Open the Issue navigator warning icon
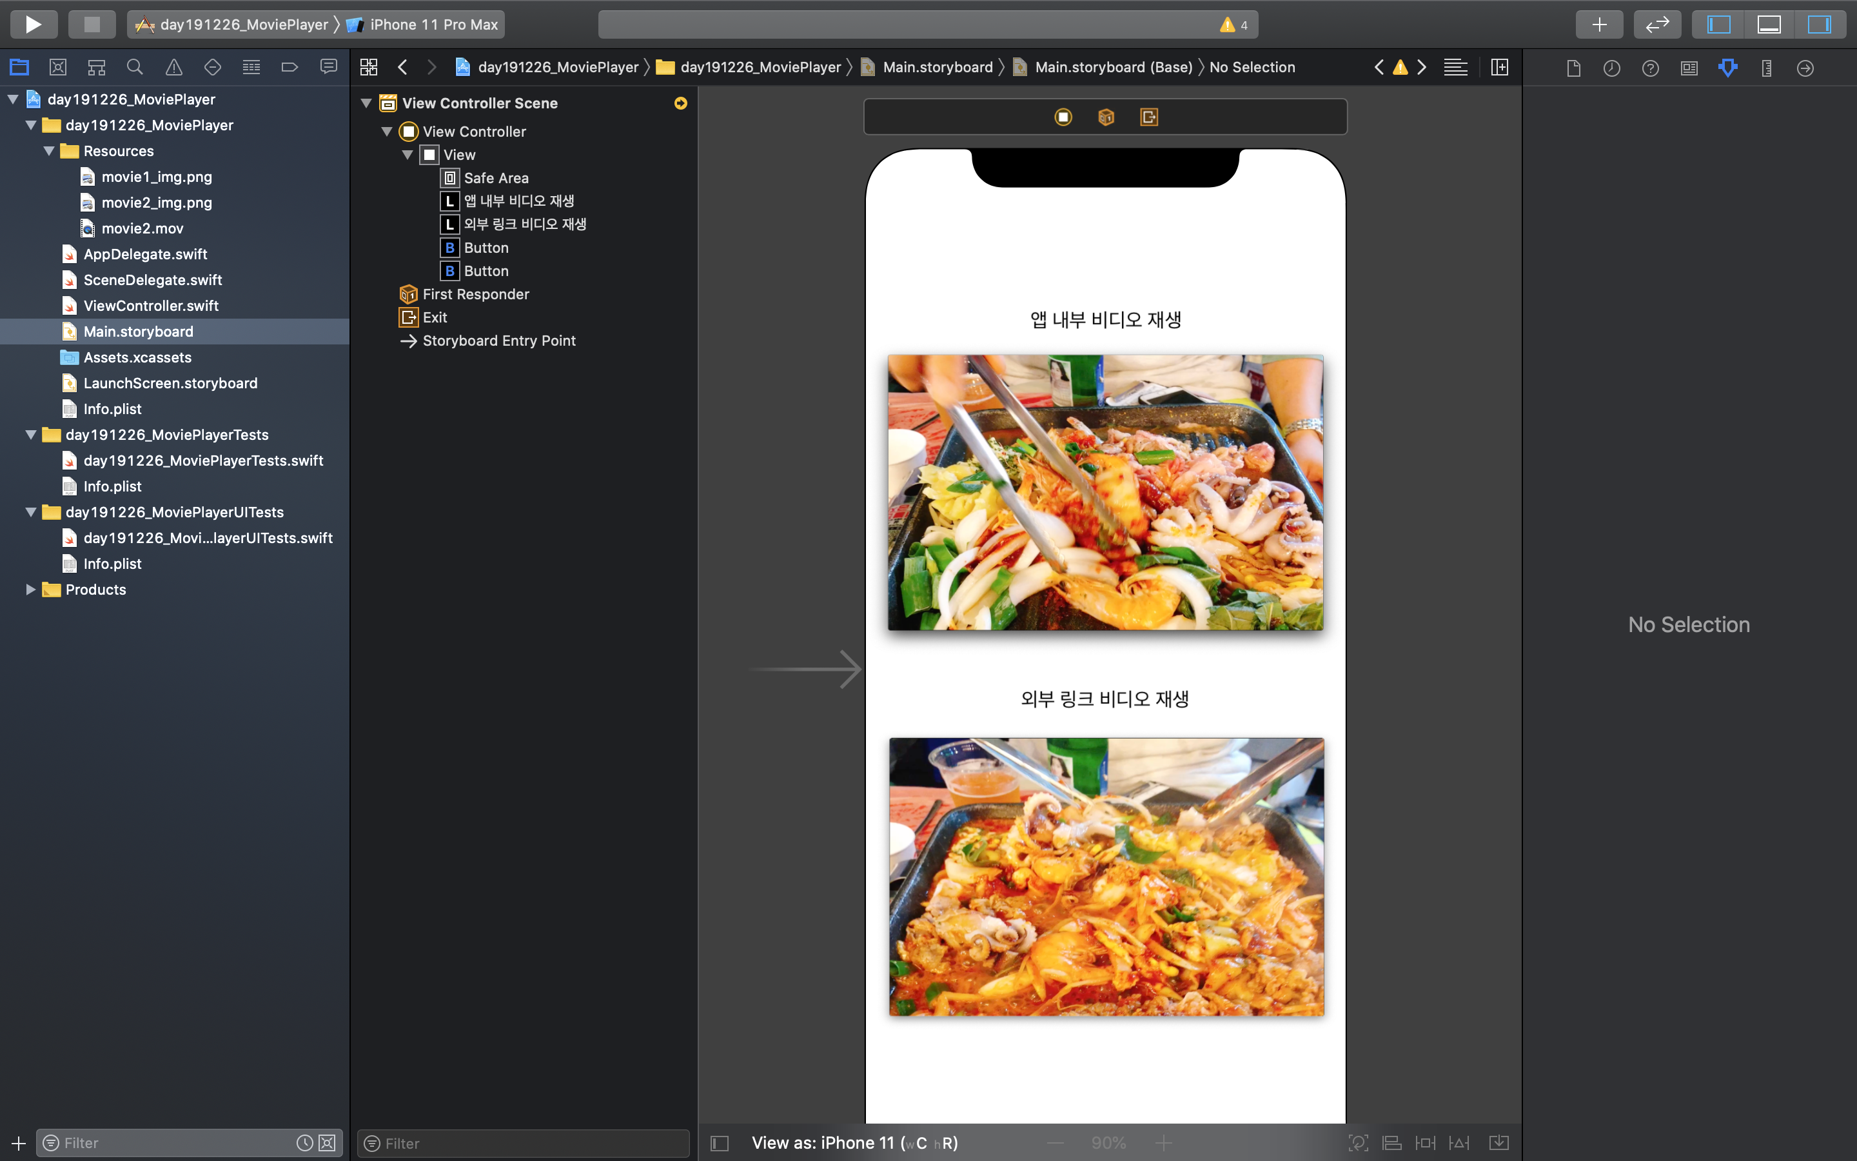1857x1161 pixels. point(173,68)
